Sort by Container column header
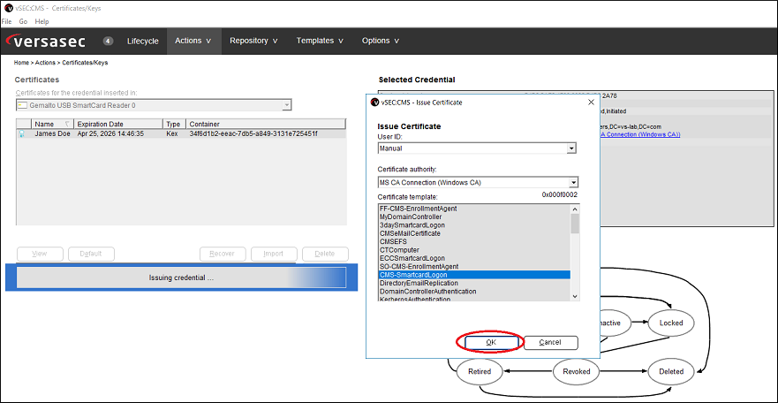 pyautogui.click(x=266, y=124)
